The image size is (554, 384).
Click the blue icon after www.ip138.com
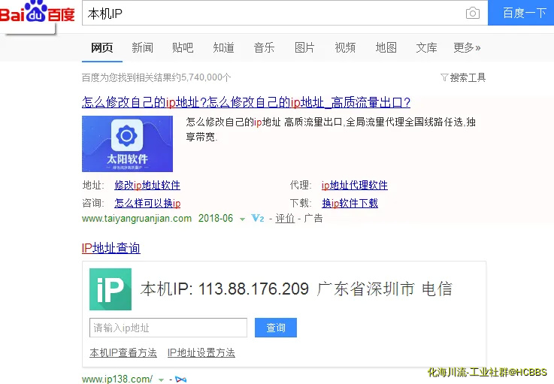[180, 379]
